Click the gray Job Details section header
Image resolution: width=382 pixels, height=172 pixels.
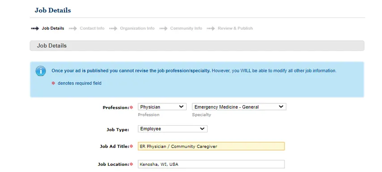point(197,46)
